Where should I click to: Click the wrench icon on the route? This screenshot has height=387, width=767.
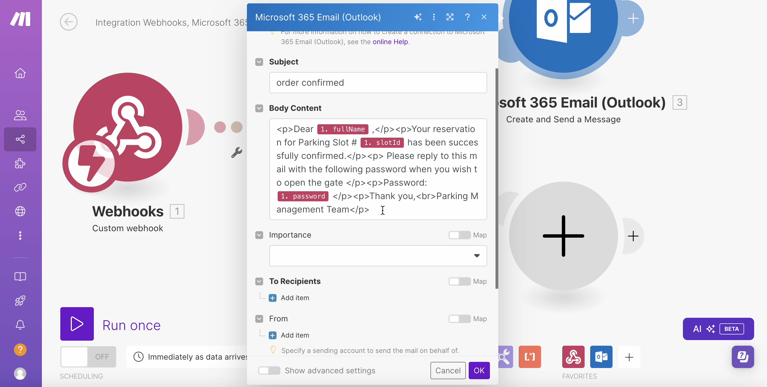click(236, 152)
